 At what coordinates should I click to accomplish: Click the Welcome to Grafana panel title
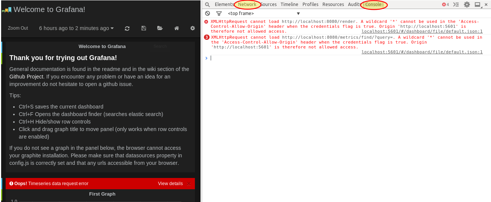102,47
